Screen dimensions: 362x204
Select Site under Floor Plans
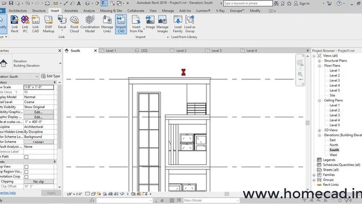[332, 95]
